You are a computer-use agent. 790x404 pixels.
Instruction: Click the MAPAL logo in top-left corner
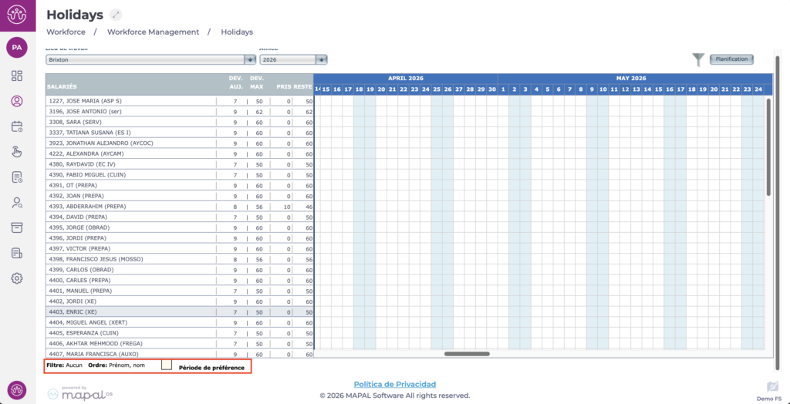click(17, 15)
